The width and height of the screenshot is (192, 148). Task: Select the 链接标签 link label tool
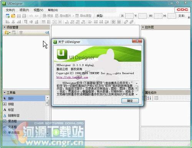[24, 115]
